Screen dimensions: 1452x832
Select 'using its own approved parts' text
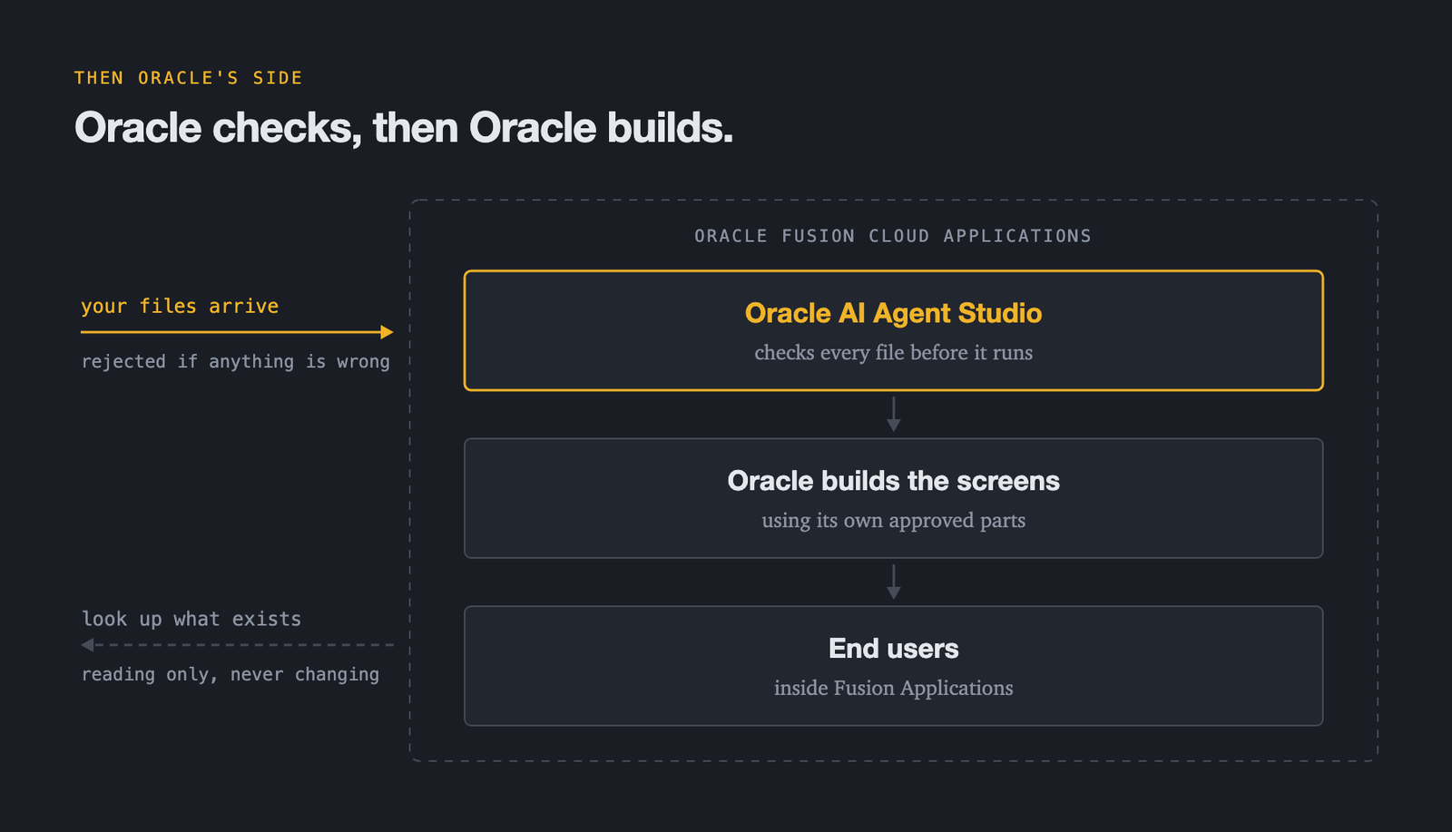pyautogui.click(x=893, y=521)
